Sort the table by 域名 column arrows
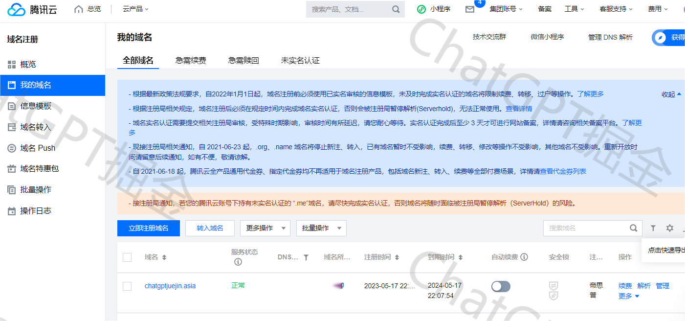 pos(164,257)
